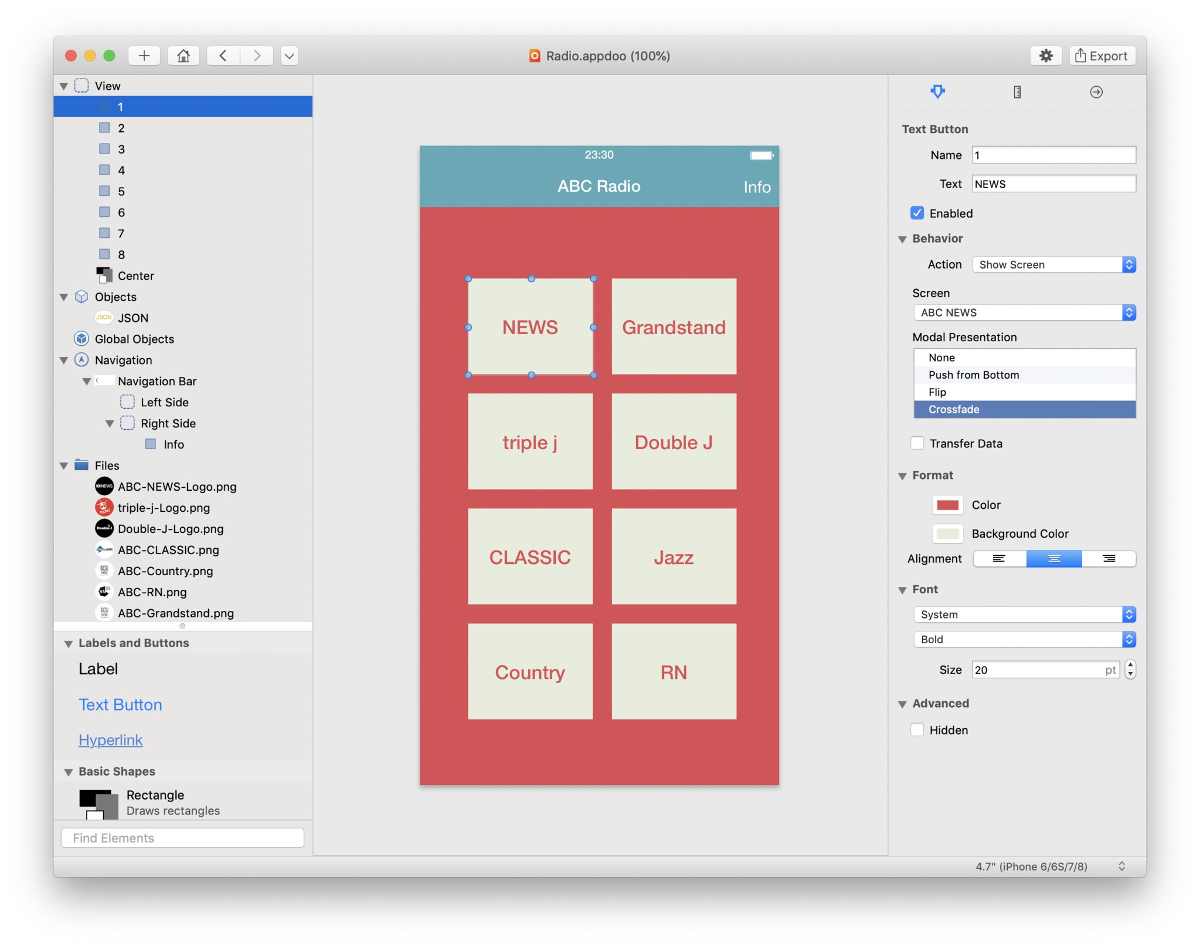Click the Export button
Image resolution: width=1200 pixels, height=948 pixels.
(1102, 55)
